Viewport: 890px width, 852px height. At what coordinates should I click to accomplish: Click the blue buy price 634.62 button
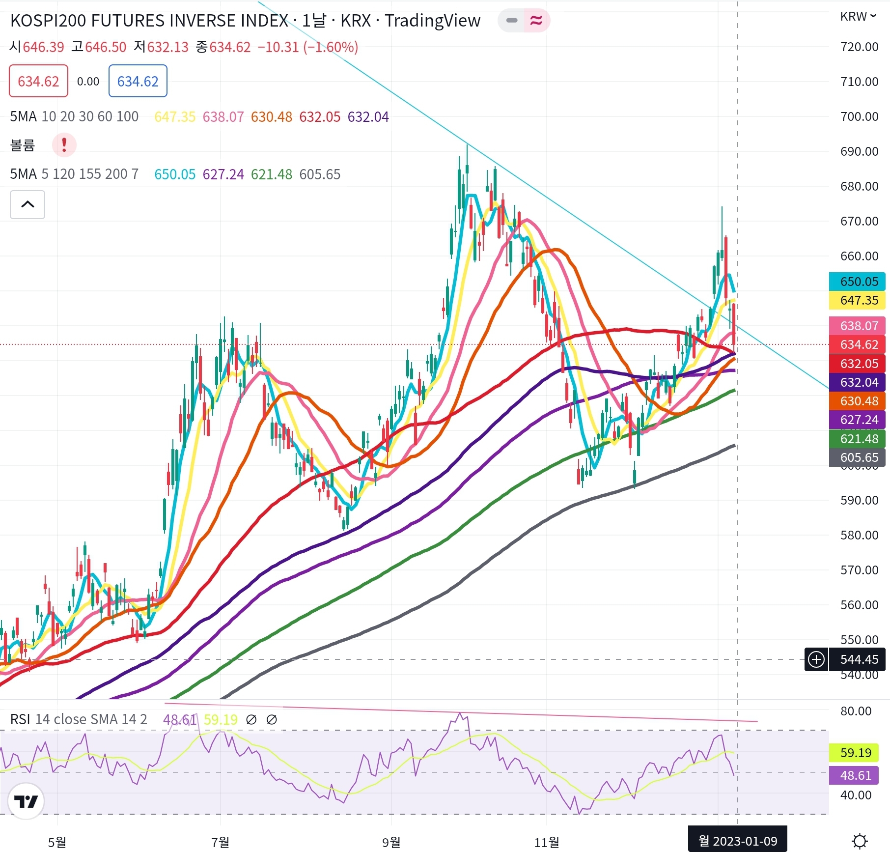coord(138,81)
